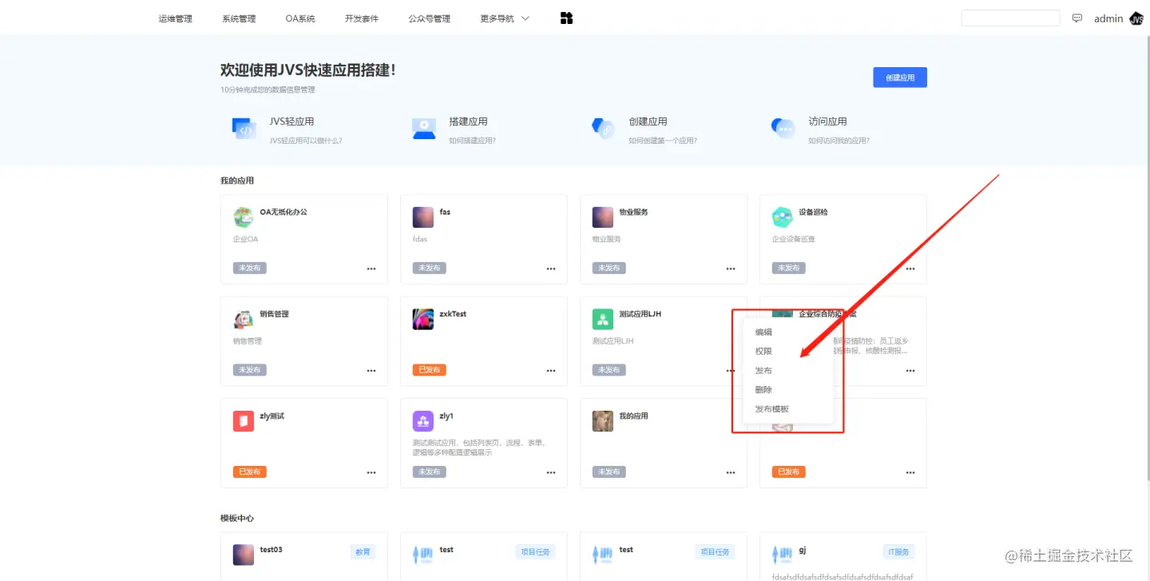Click the zxkTest app thumbnail
The image size is (1150, 581).
tap(423, 319)
